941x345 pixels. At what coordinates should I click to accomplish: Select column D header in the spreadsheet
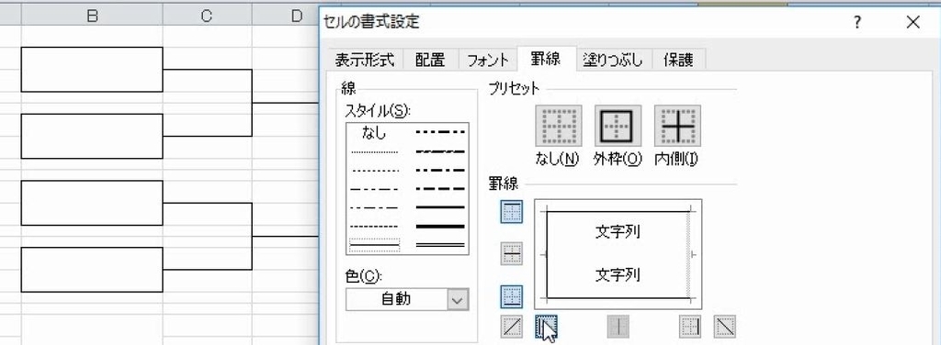coord(286,17)
